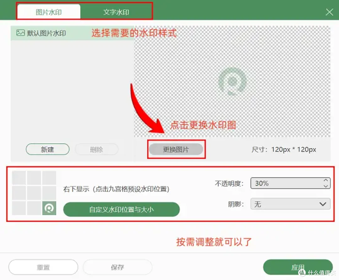
Task: Click the image icon beside 默认图片水印
Action: 20,33
